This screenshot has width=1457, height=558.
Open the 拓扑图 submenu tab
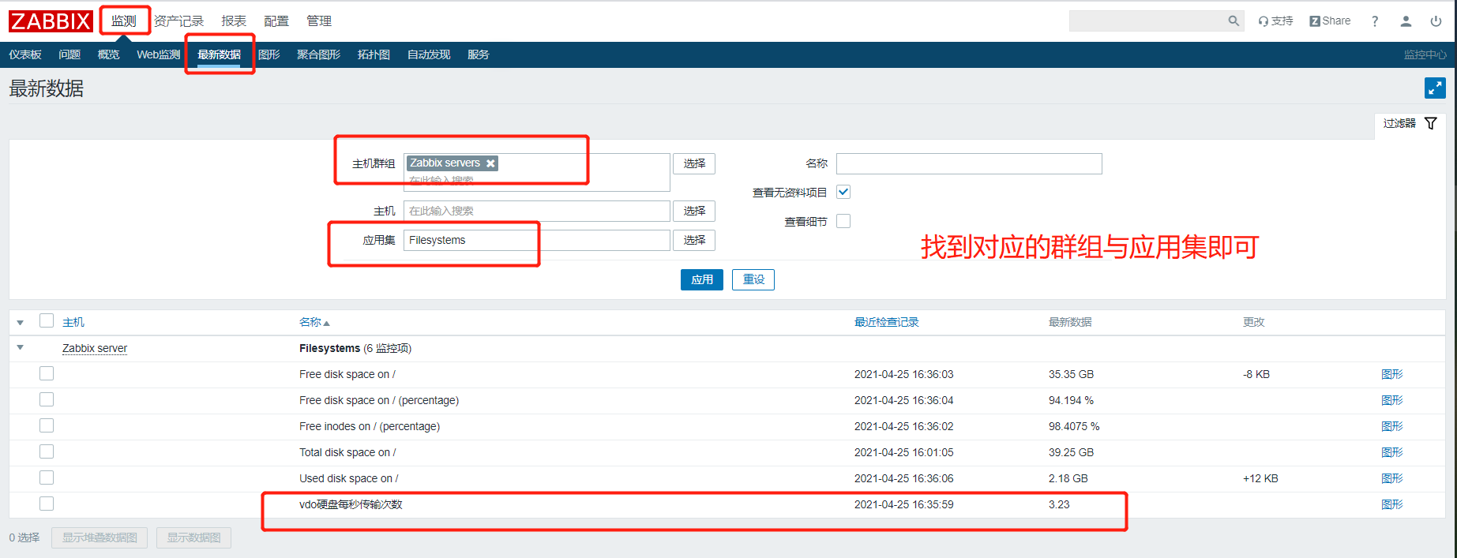point(374,54)
